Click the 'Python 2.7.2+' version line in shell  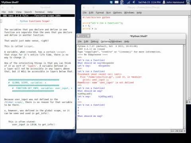(107, 46)
